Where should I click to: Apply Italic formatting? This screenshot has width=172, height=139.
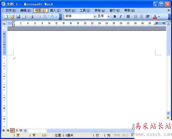coord(121,17)
